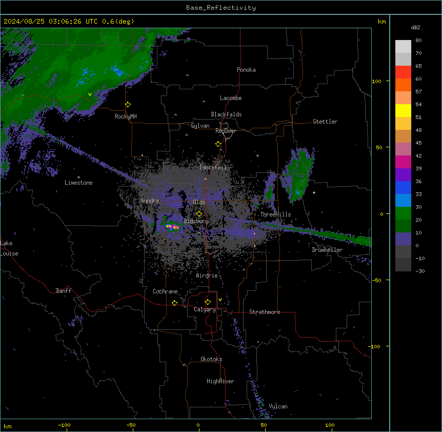
Task: Click the -30 value on the dBZ scale
Action: (x=420, y=271)
